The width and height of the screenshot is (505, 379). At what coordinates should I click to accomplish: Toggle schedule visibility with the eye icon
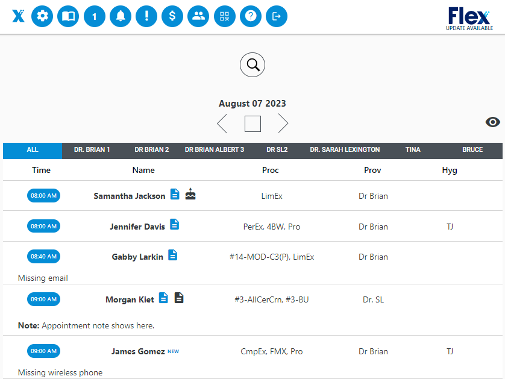click(492, 122)
